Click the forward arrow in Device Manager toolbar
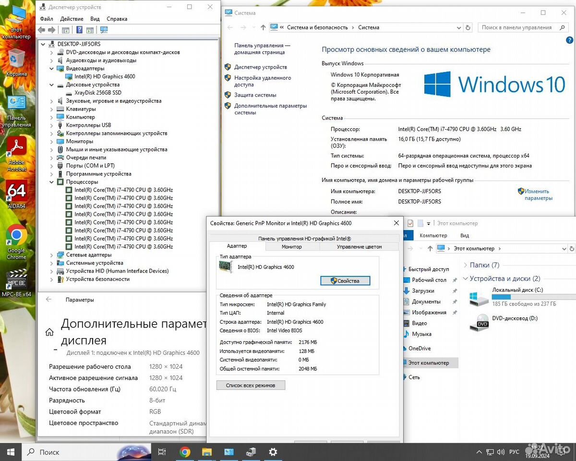576x461 pixels. [51, 30]
